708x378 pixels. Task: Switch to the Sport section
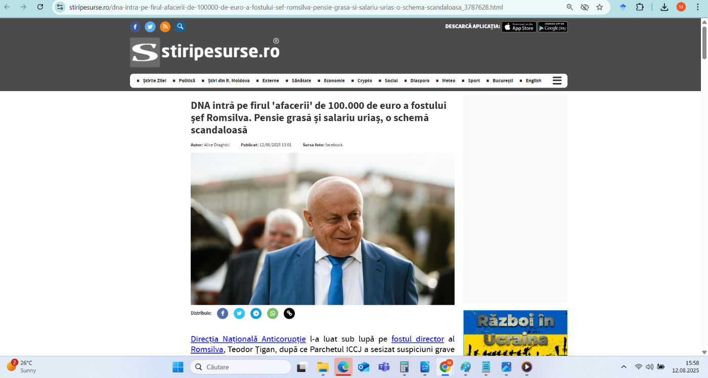point(473,80)
